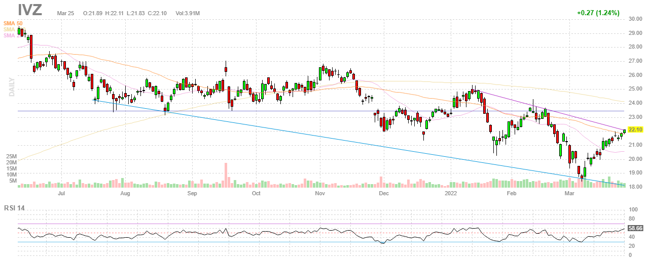Screen dimensions: 649x263
Task: Click the 30.00 price axis label
Action: point(636,19)
